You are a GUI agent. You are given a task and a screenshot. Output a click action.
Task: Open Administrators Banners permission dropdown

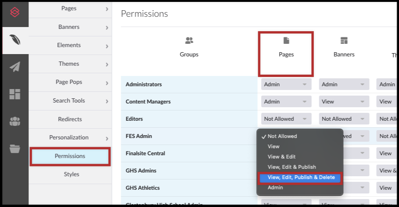(344, 84)
